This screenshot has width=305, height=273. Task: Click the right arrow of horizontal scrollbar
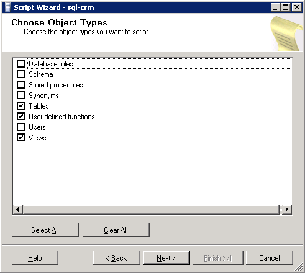click(x=287, y=210)
